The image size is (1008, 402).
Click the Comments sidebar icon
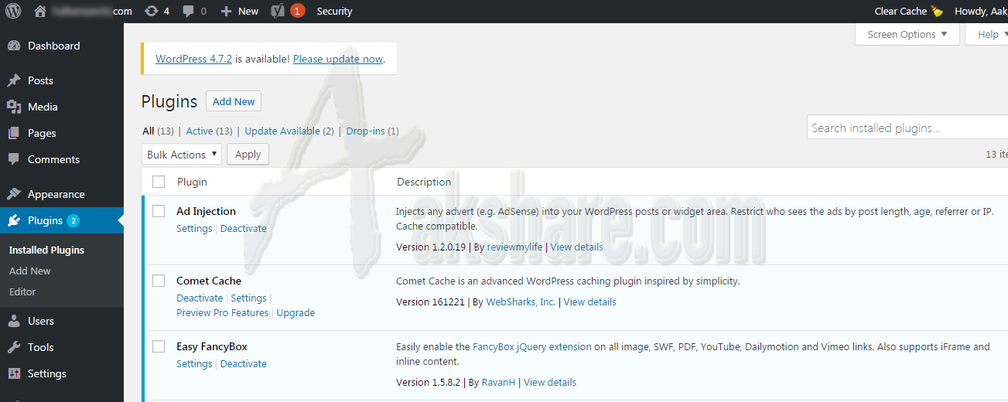(x=14, y=159)
